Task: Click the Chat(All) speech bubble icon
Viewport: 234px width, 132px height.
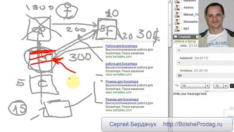Action: click(175, 37)
